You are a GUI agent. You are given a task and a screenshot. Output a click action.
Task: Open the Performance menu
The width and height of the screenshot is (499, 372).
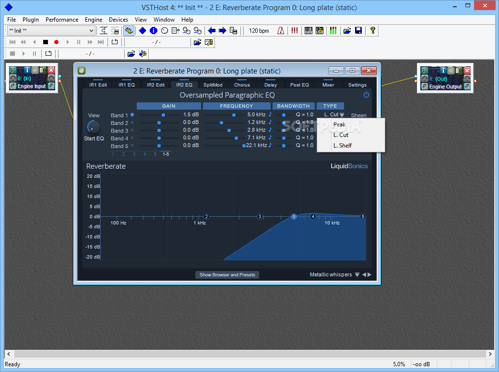coord(62,19)
